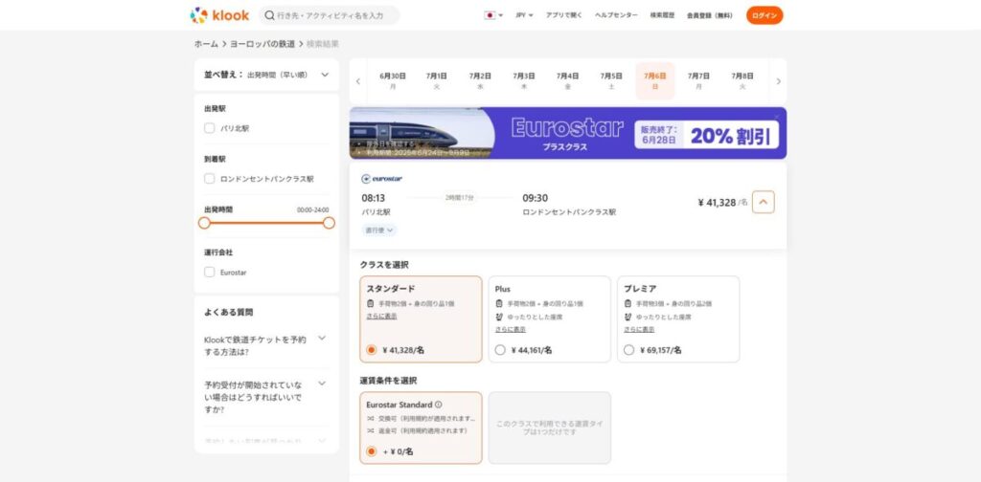Screen dimensions: 981x482
Task: Go to previous dates with left arrow
Action: [x=358, y=81]
